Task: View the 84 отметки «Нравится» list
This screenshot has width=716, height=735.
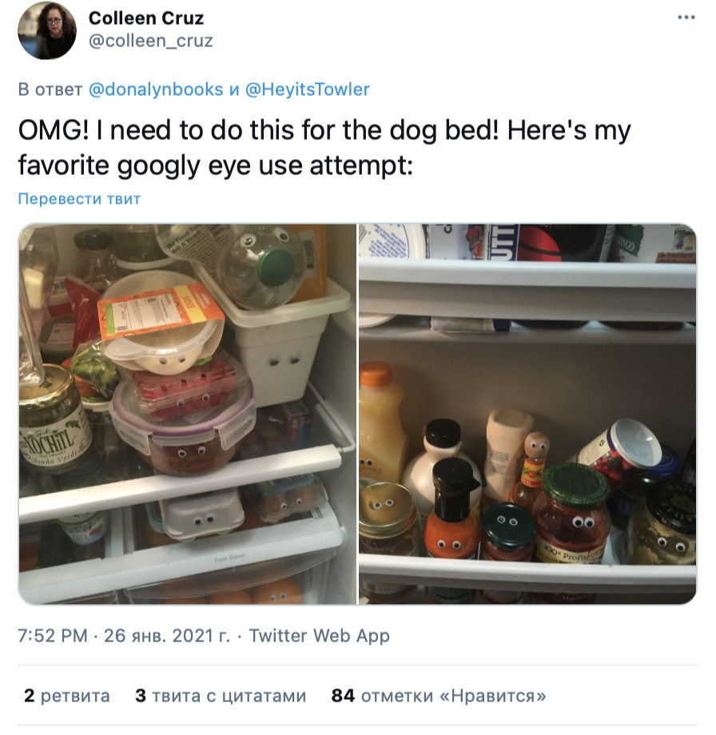Action: [439, 696]
